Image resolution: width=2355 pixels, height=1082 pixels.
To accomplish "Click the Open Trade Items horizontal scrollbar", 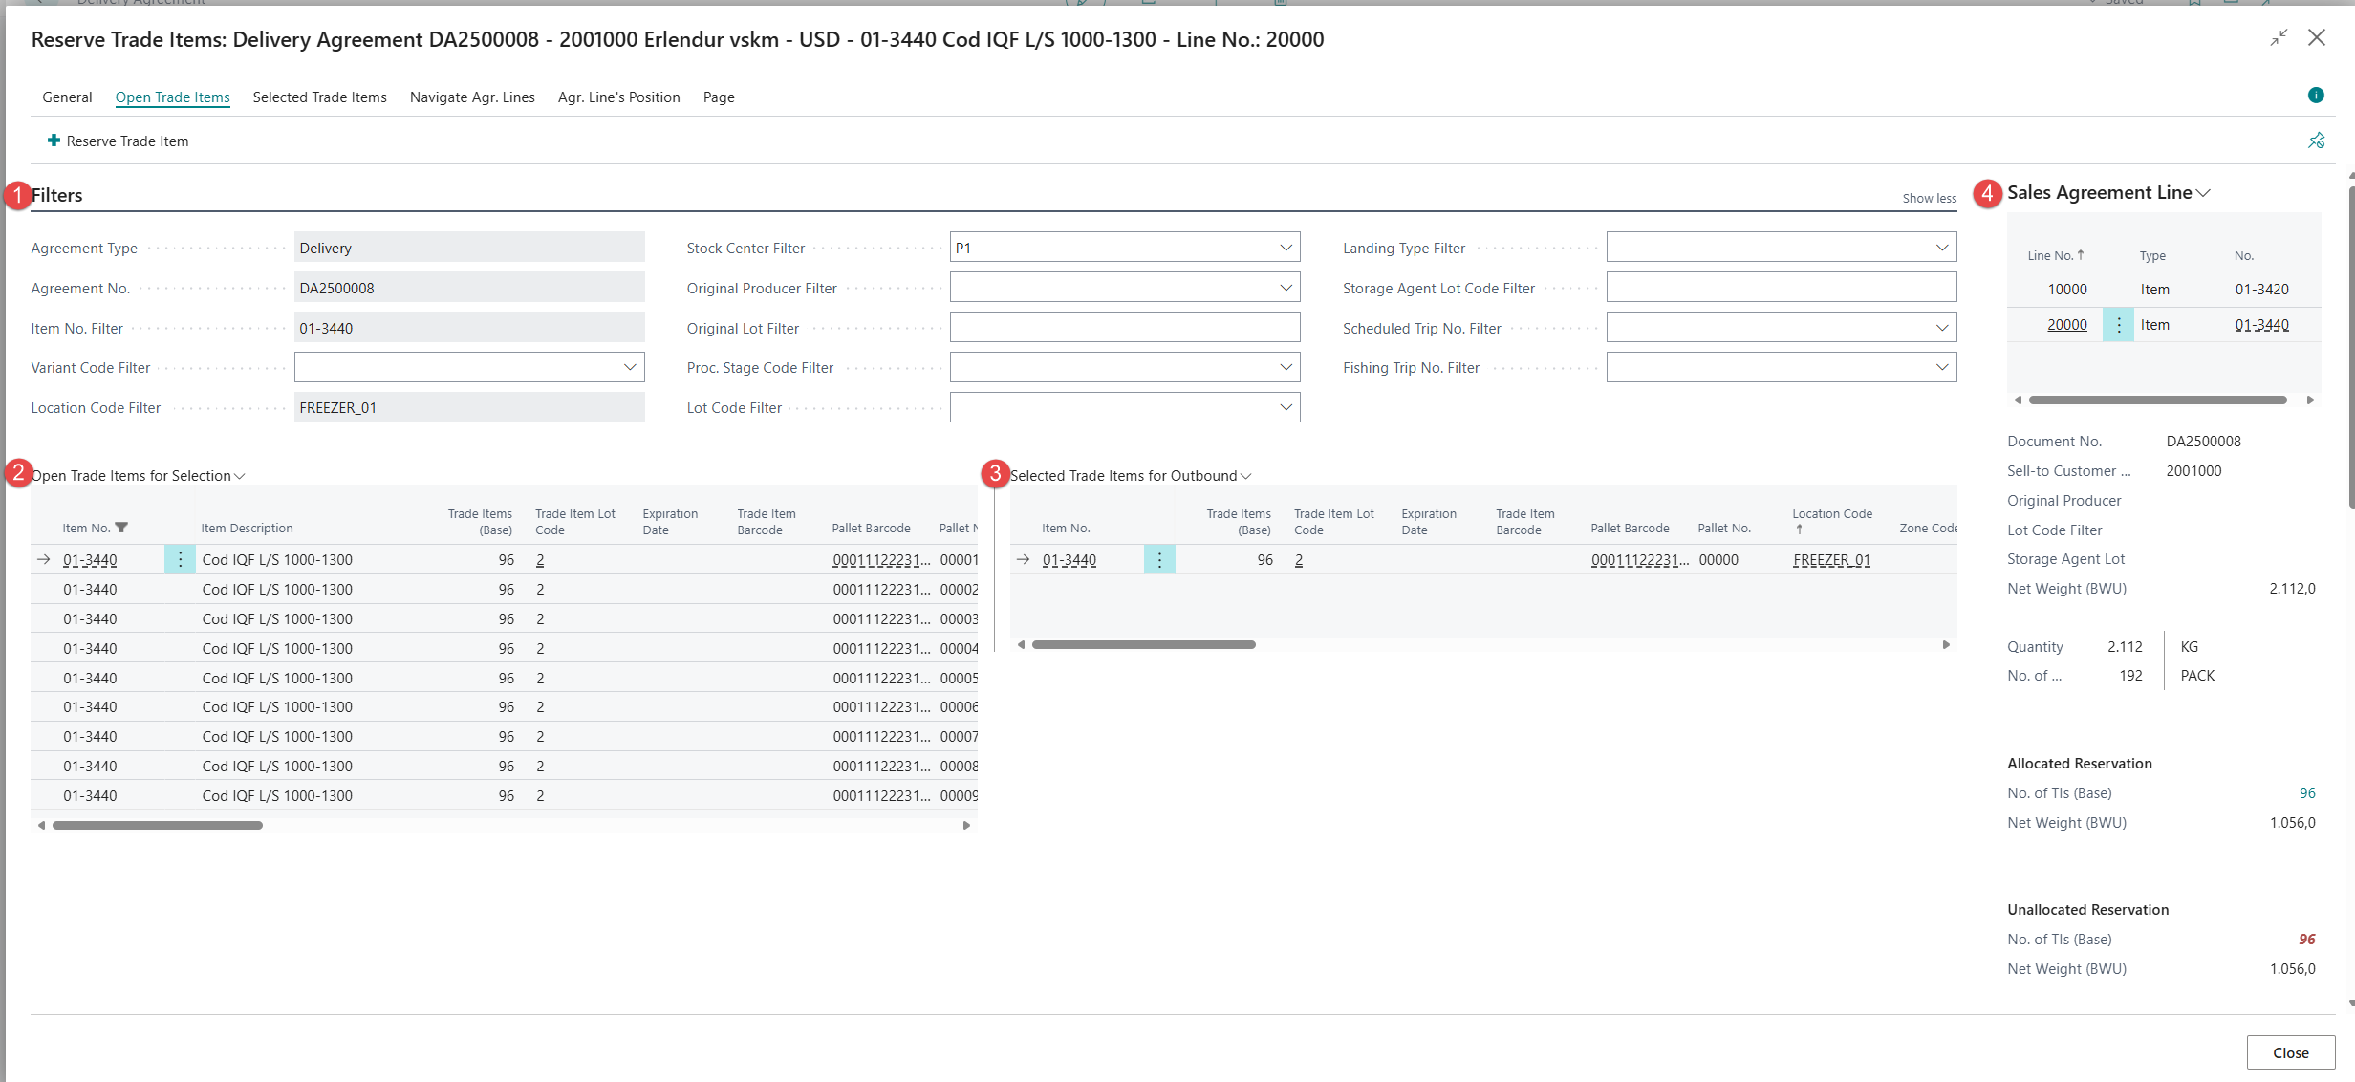I will pos(158,825).
